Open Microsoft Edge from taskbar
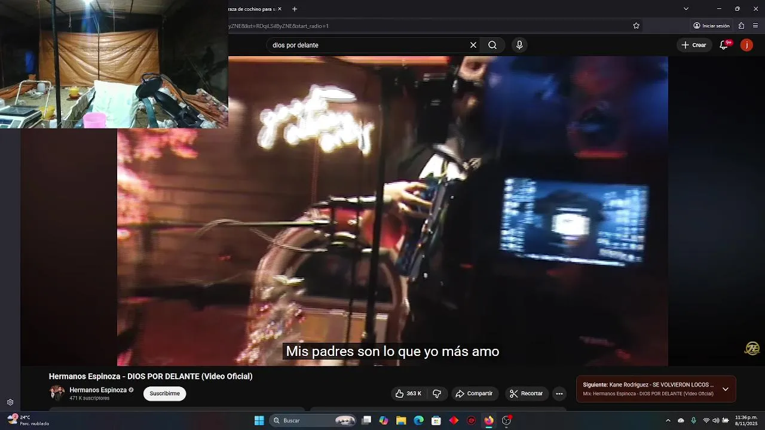Screen dimensions: 765x430 pyautogui.click(x=419, y=420)
